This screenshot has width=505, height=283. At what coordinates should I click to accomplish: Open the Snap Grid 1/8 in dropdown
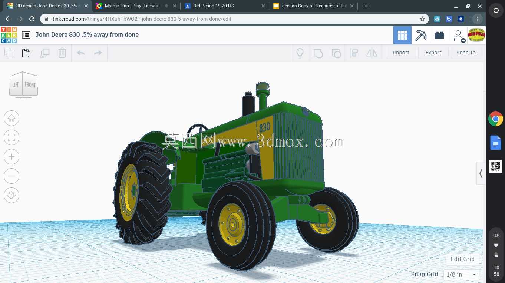click(x=461, y=274)
